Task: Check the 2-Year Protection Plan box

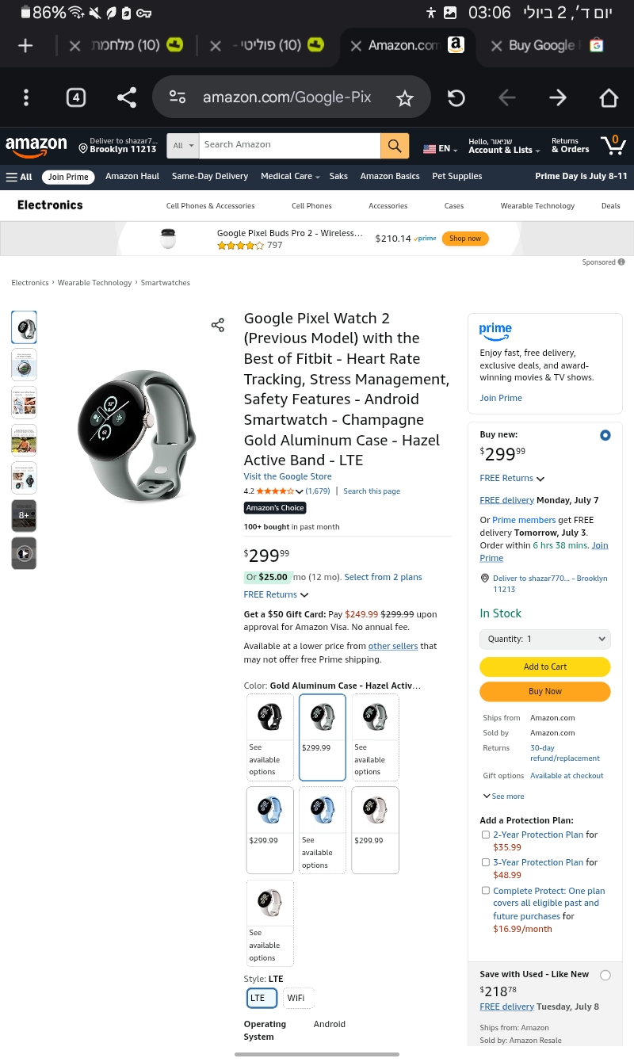Action: tap(486, 835)
